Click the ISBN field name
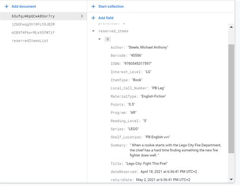 pos(116,64)
